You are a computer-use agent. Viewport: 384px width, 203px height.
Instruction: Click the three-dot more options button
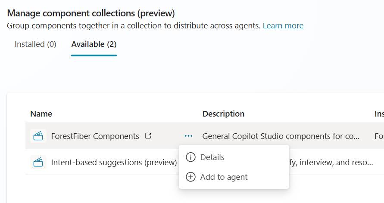click(188, 136)
